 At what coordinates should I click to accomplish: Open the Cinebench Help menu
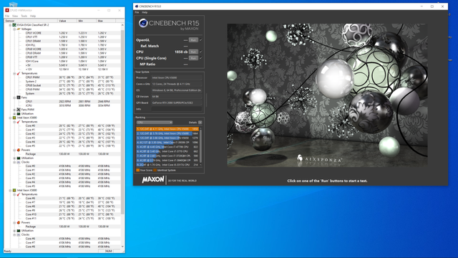click(145, 12)
